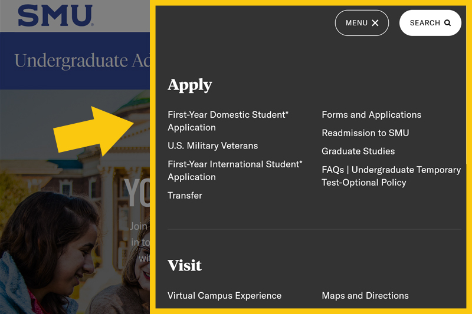Open First-Year International Student Application link
472x314 pixels.
[234, 170]
